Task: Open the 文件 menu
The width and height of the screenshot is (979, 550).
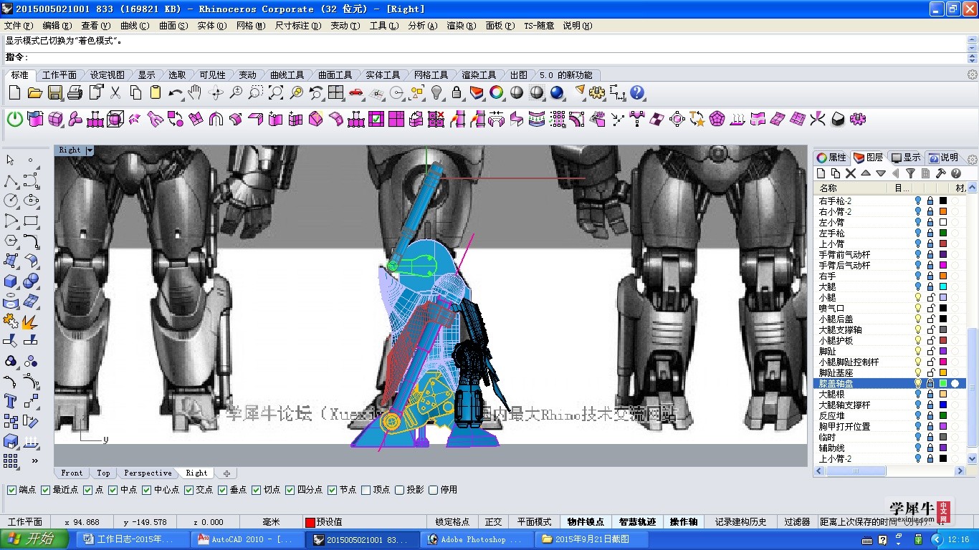Action: tap(18, 25)
